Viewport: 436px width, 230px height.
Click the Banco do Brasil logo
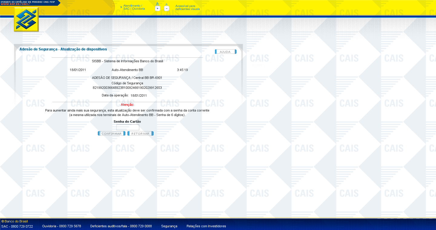pos(26,20)
